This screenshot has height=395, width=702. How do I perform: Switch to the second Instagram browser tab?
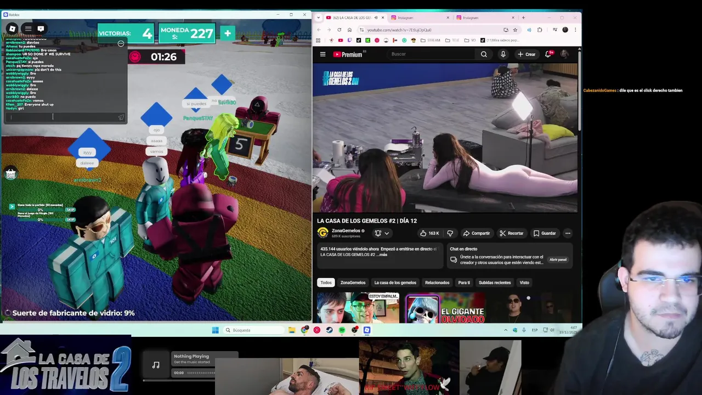[x=486, y=18]
